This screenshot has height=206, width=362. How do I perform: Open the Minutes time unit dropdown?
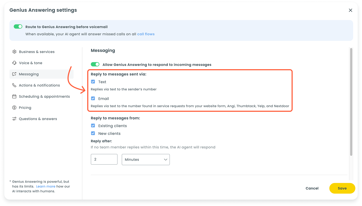(x=146, y=159)
